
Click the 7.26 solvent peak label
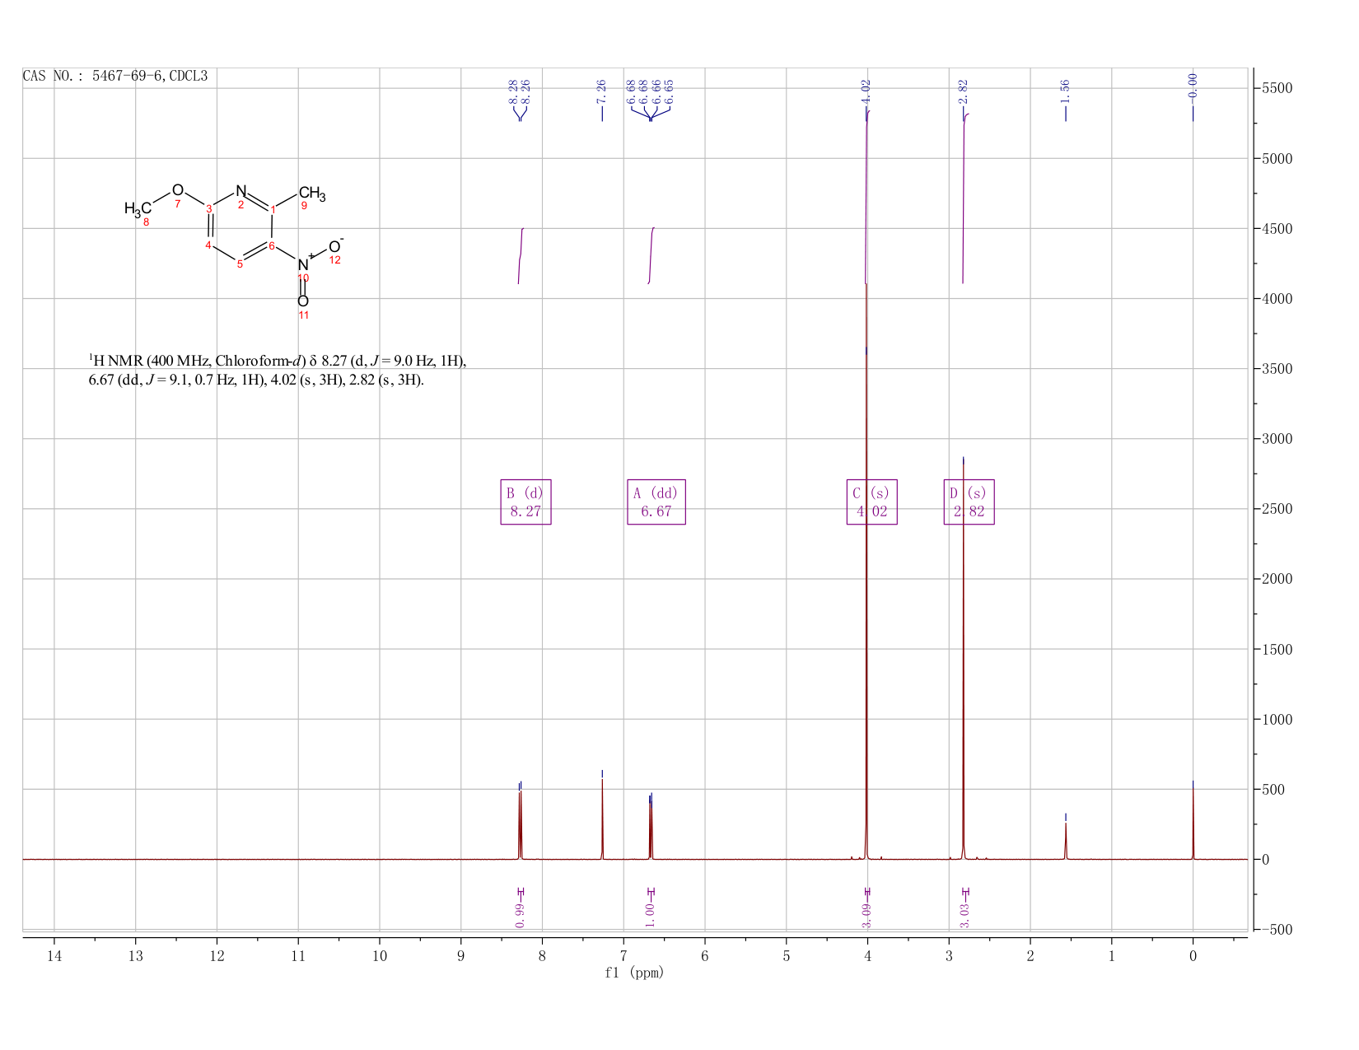pos(601,91)
